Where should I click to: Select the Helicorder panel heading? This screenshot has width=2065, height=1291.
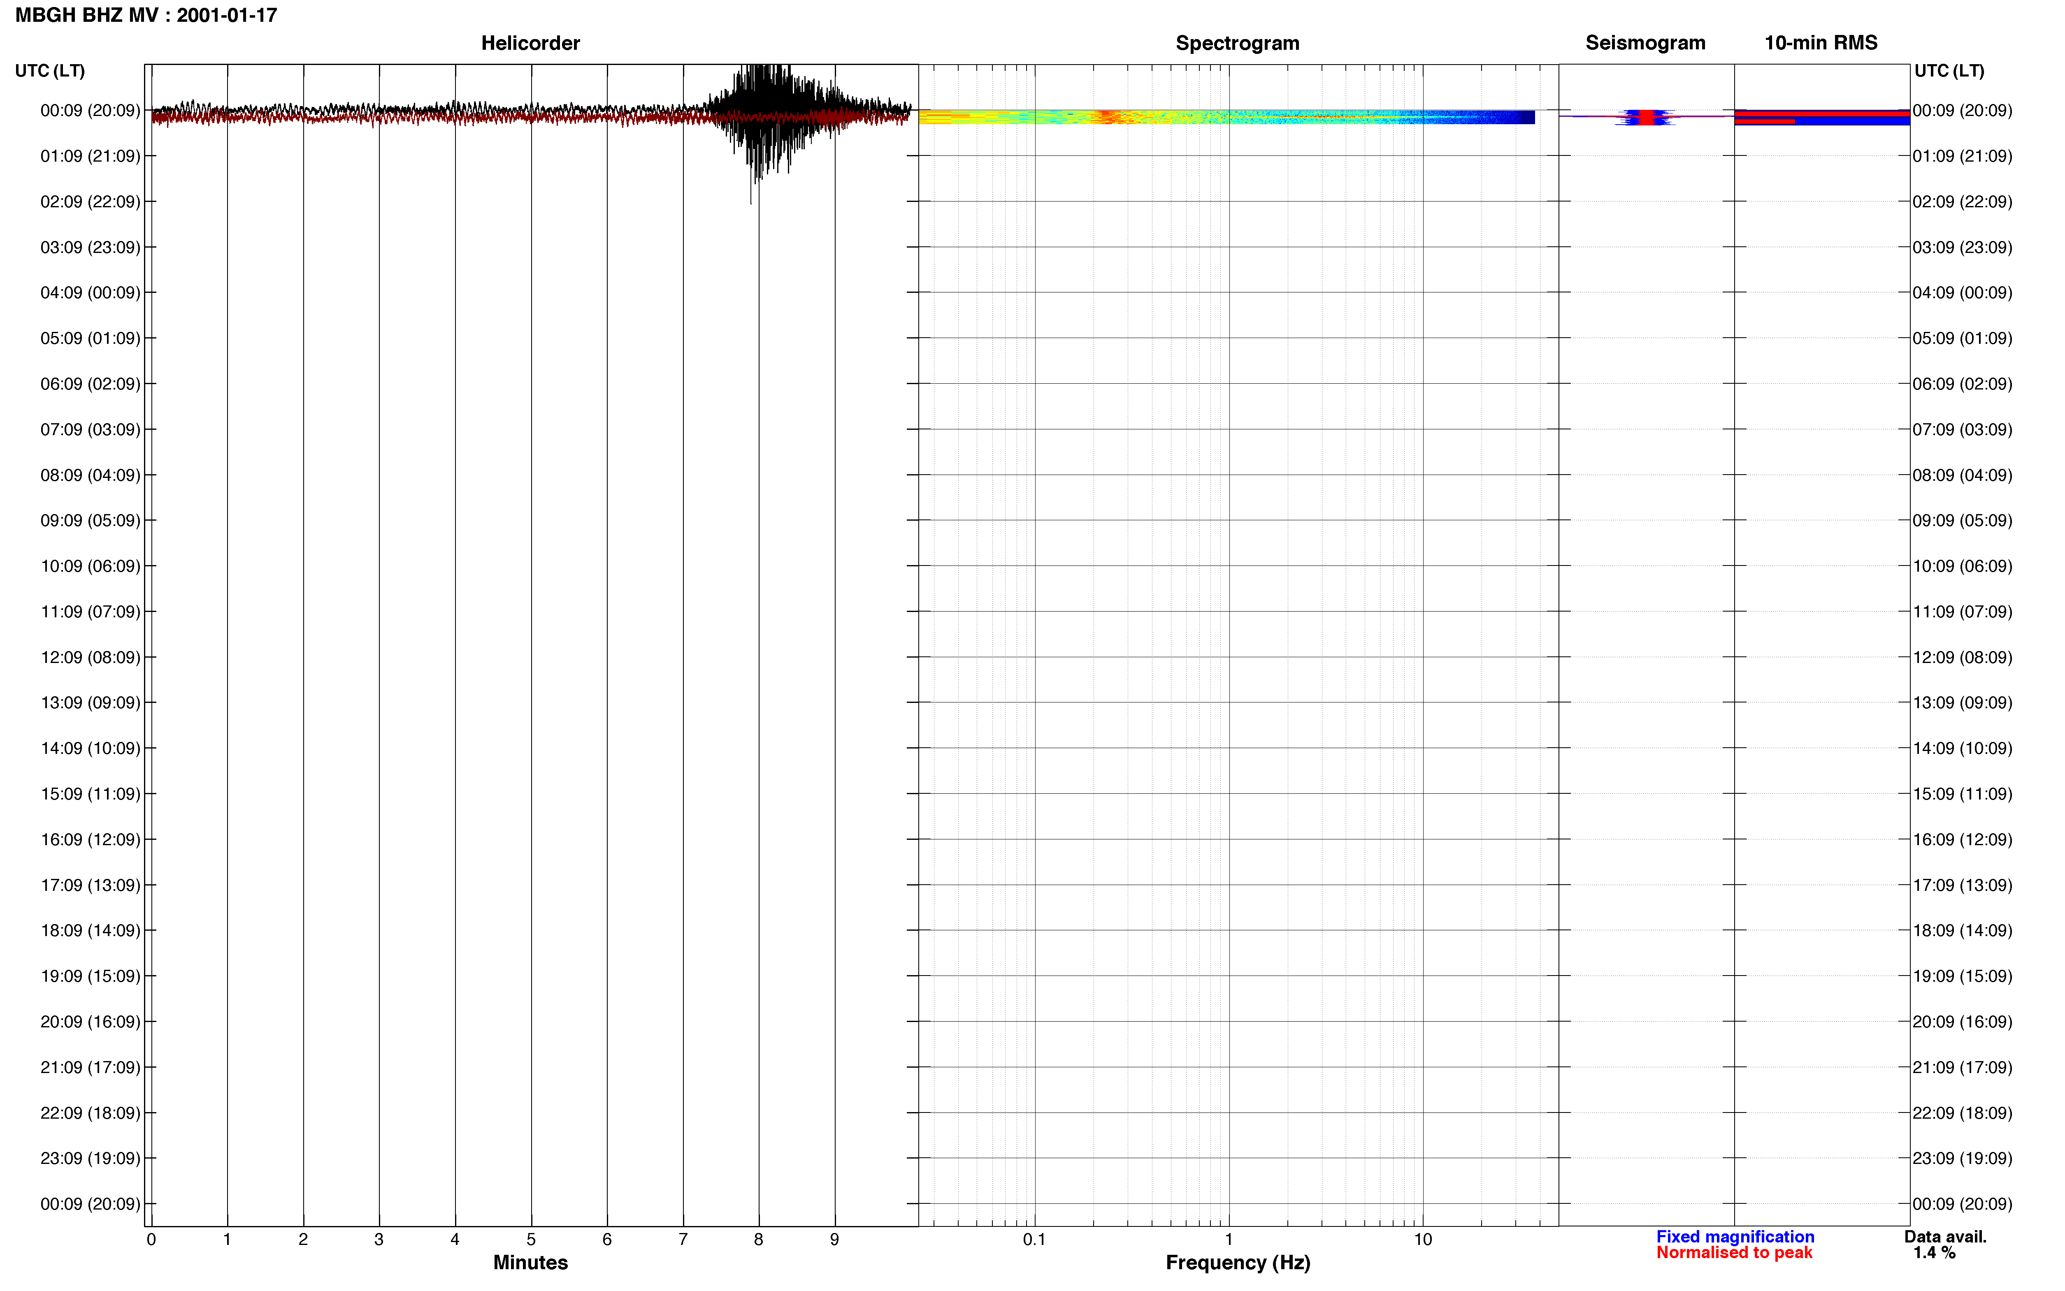530,43
